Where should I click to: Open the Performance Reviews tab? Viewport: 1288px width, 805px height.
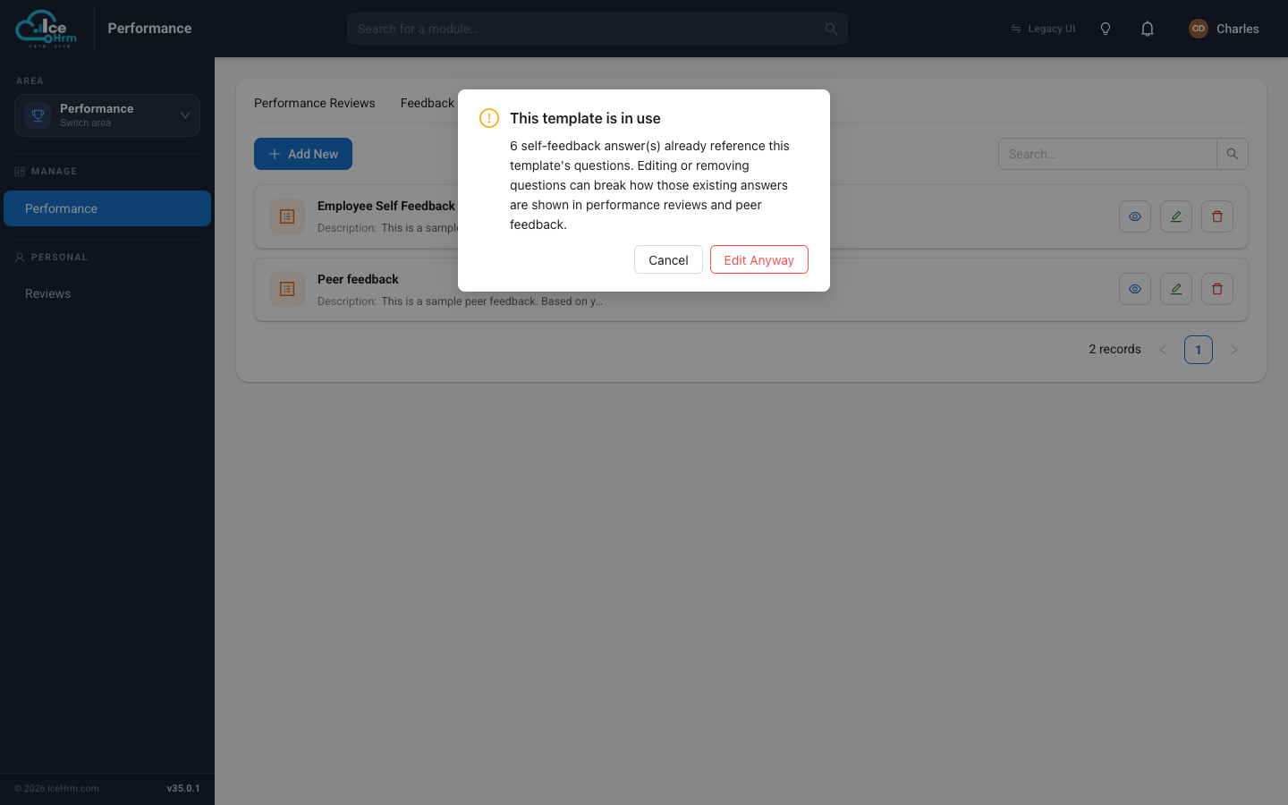[x=315, y=103]
